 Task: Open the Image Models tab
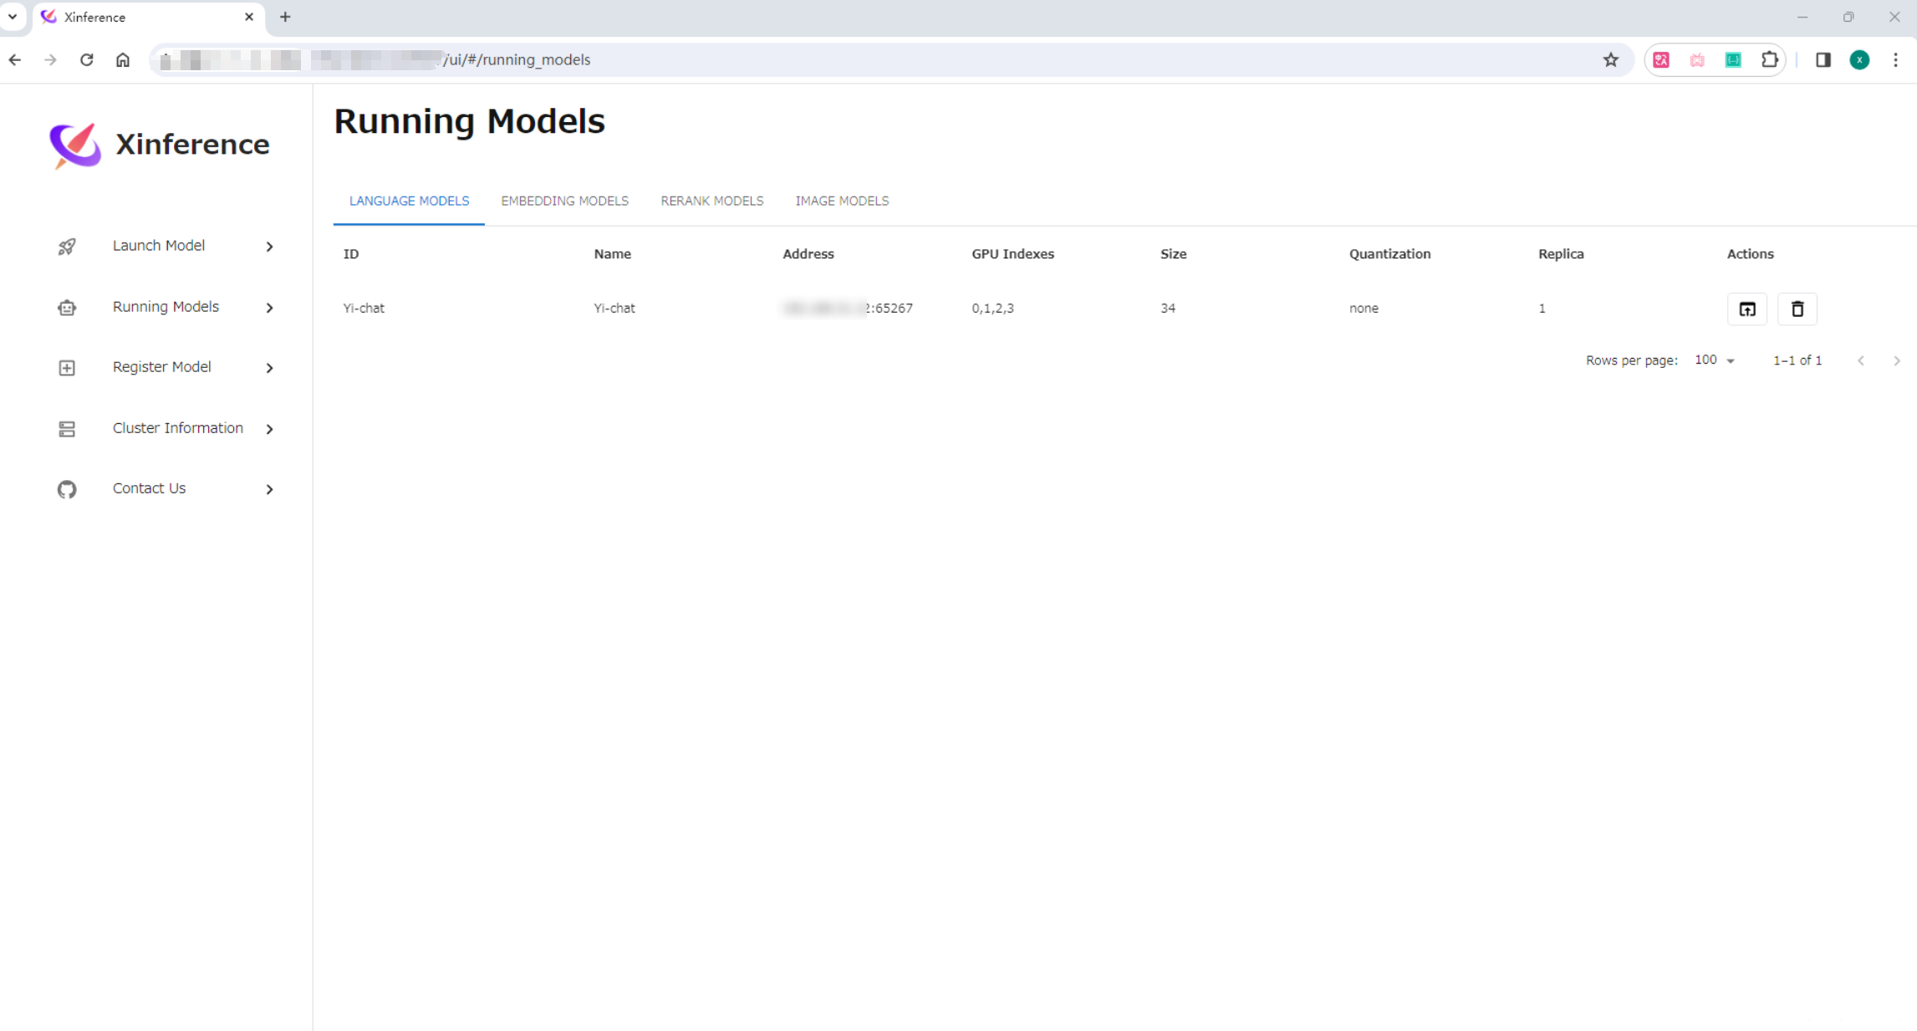841,201
